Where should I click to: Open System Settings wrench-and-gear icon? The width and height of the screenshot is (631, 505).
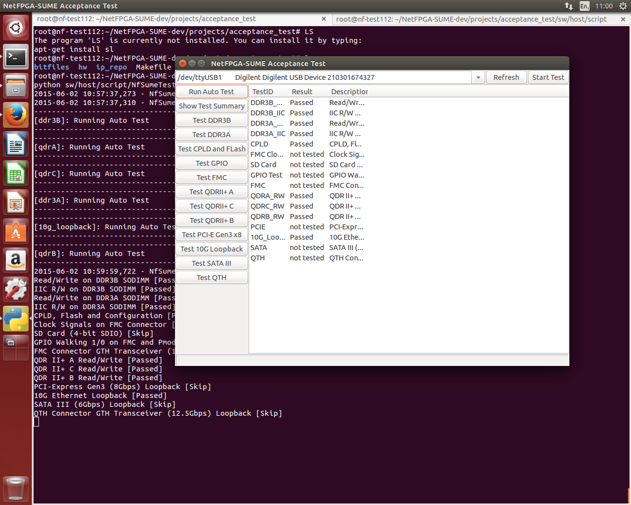click(x=16, y=289)
